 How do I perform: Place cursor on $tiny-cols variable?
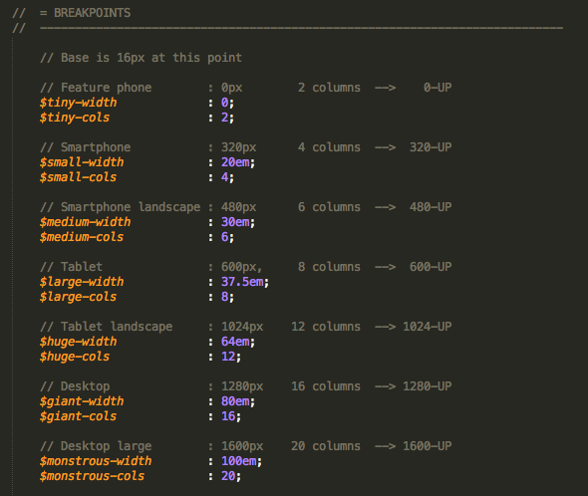(x=75, y=118)
